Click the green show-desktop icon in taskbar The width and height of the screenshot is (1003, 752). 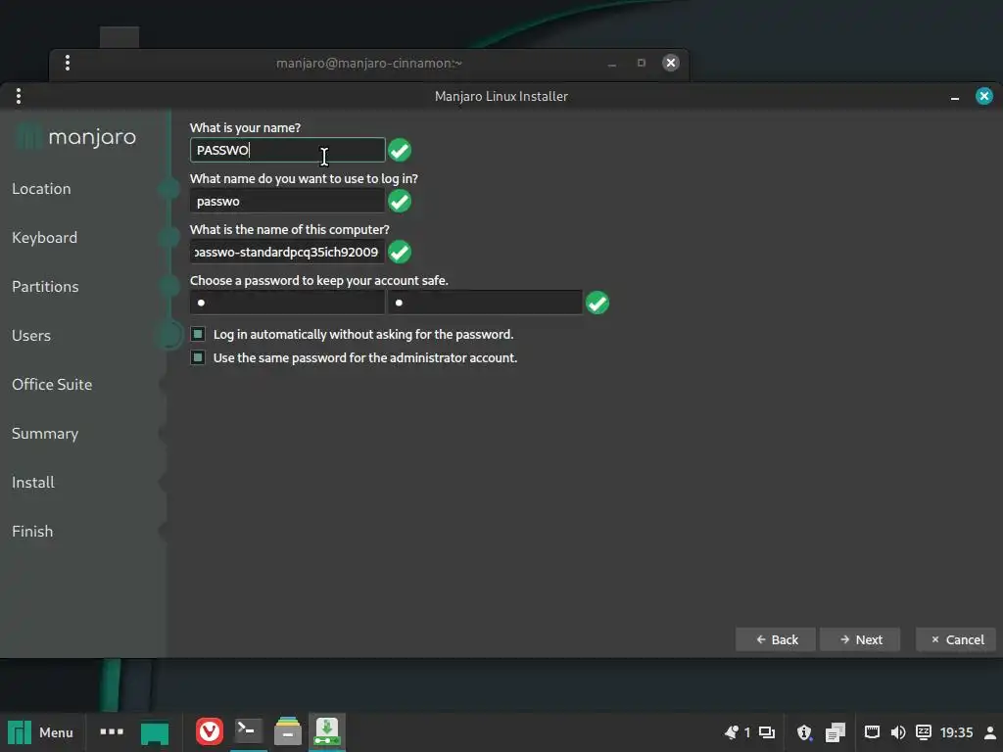point(155,732)
